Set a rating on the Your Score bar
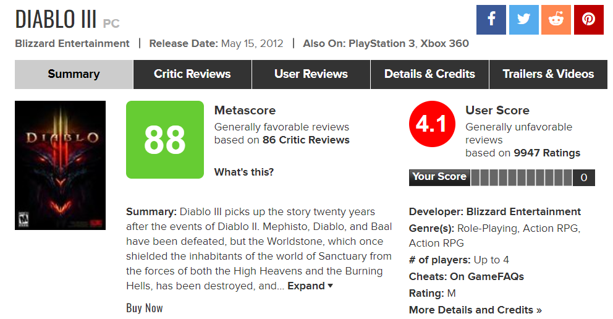This screenshot has width=613, height=319. point(520,178)
